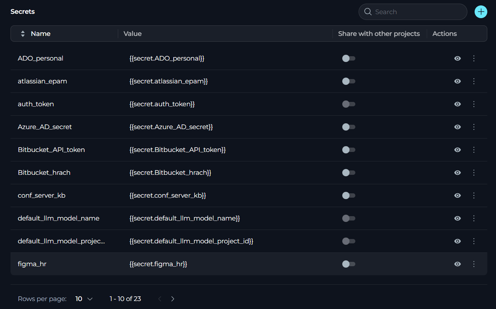Image resolution: width=496 pixels, height=309 pixels.
Task: Click the add secret plus button
Action: [x=481, y=12]
